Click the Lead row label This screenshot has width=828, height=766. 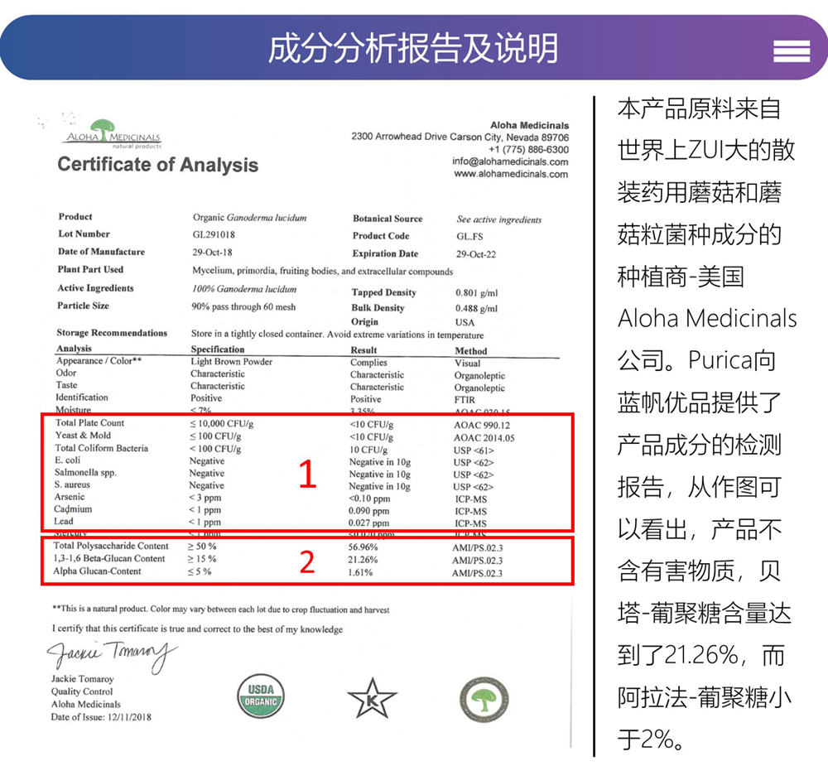[64, 521]
